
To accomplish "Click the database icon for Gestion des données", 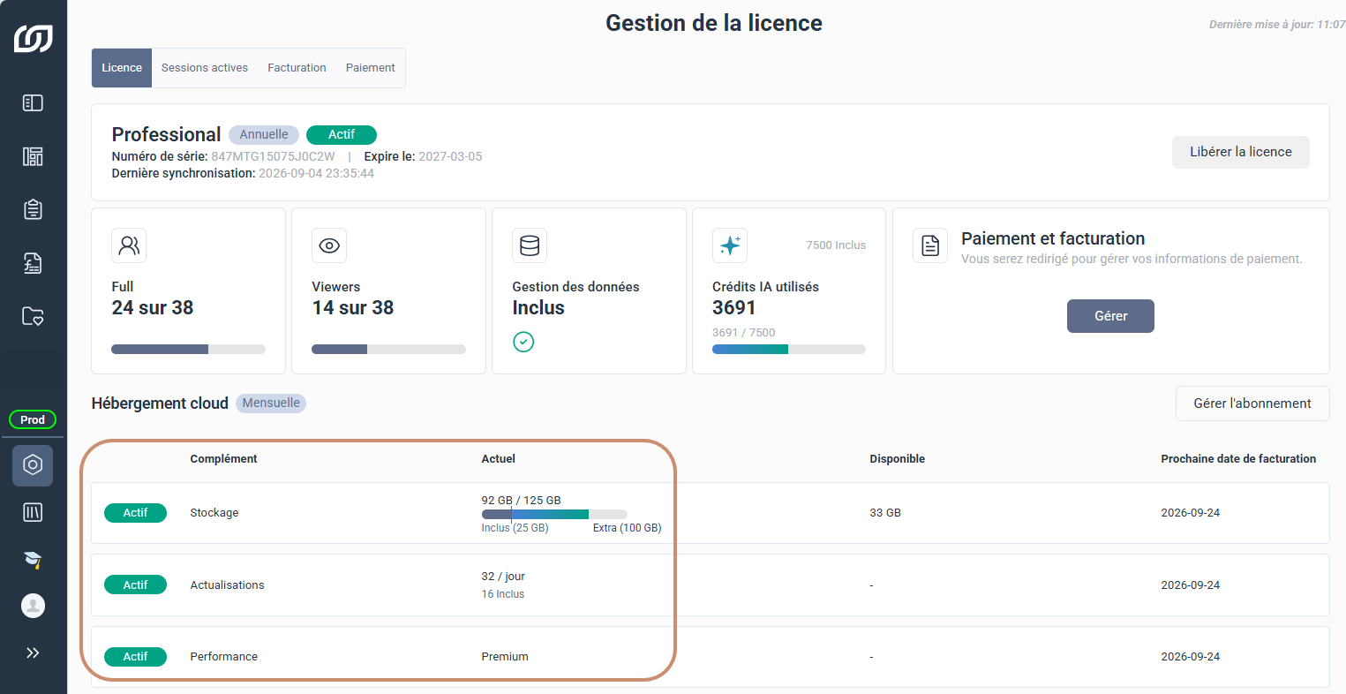I will (530, 245).
